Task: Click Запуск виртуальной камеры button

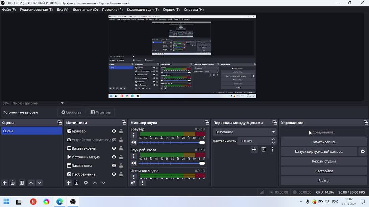Action: (x=319, y=152)
